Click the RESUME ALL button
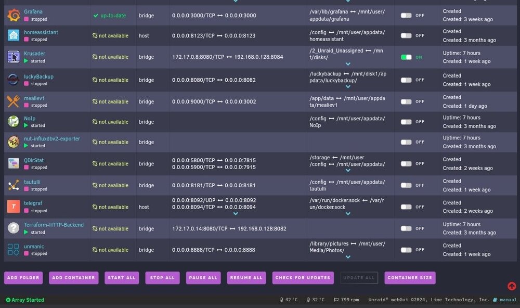 pos(246,278)
